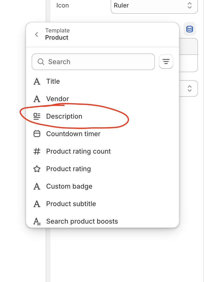The height and width of the screenshot is (282, 204).
Task: Click the Countdown timer calendar icon
Action: (37, 134)
